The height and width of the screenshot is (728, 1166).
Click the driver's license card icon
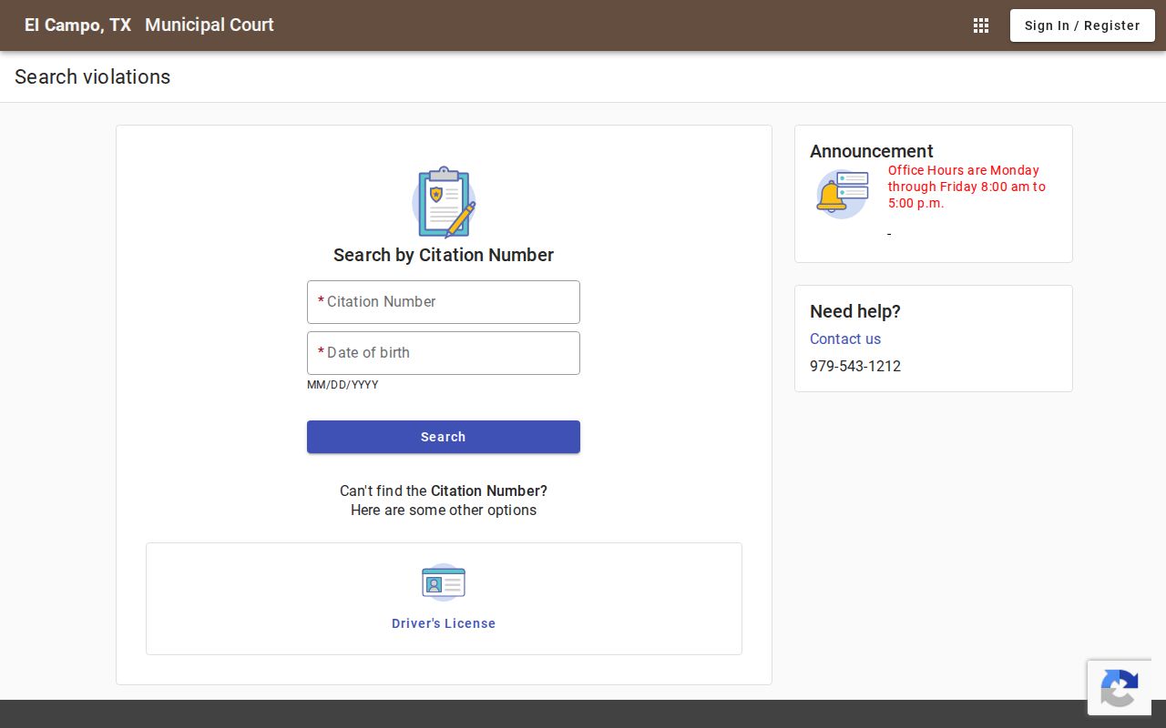pos(444,582)
